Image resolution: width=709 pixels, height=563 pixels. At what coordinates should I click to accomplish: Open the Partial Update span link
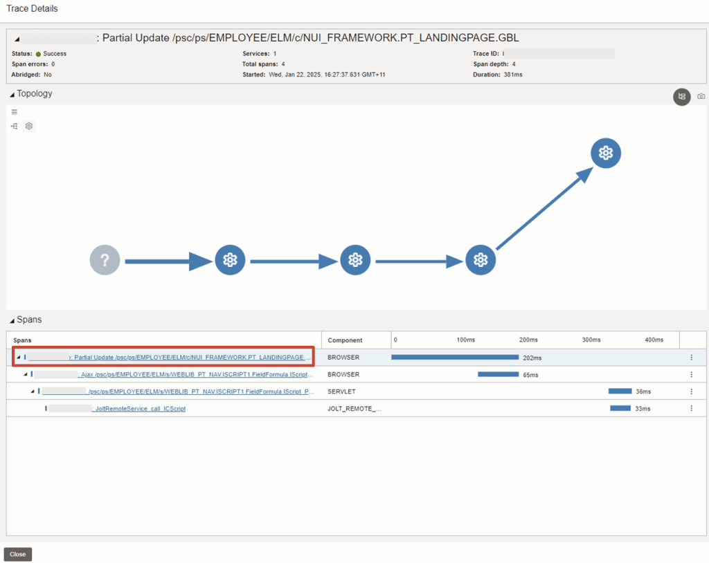click(x=187, y=358)
